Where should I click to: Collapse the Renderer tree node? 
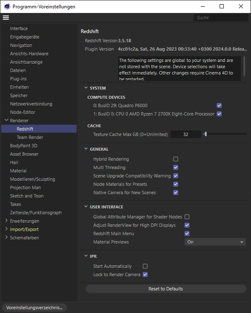click(6, 121)
